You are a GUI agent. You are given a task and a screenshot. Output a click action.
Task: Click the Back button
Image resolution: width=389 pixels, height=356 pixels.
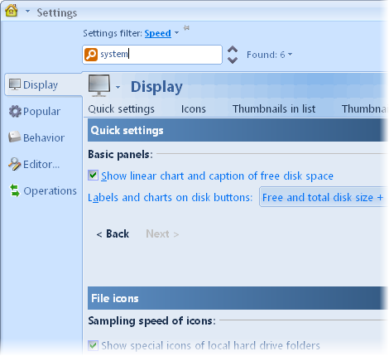[x=113, y=234]
